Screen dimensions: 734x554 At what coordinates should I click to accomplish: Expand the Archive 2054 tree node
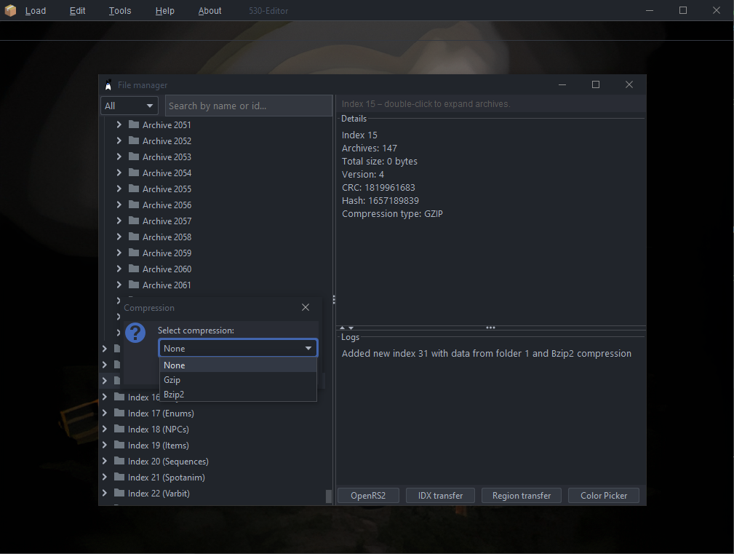[119, 173]
